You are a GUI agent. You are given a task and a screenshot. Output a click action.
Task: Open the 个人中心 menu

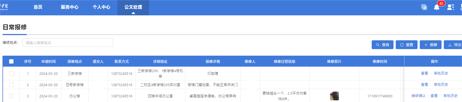pos(101,7)
